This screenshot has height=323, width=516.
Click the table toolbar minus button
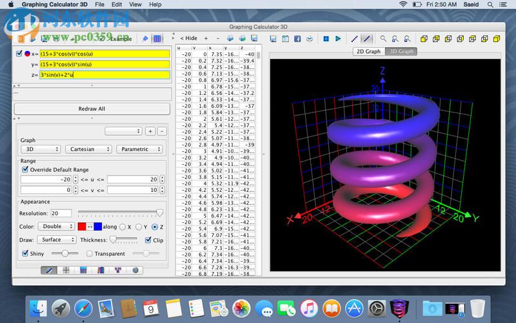tap(217, 39)
